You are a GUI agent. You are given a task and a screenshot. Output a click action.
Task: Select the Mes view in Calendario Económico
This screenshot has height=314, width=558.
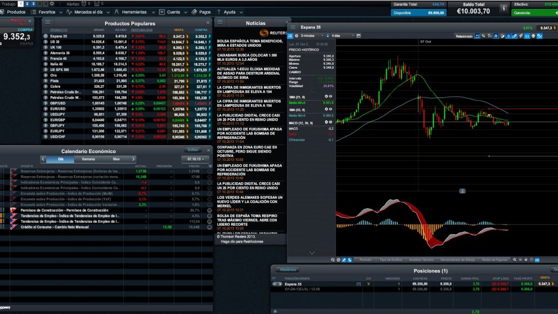[116, 159]
